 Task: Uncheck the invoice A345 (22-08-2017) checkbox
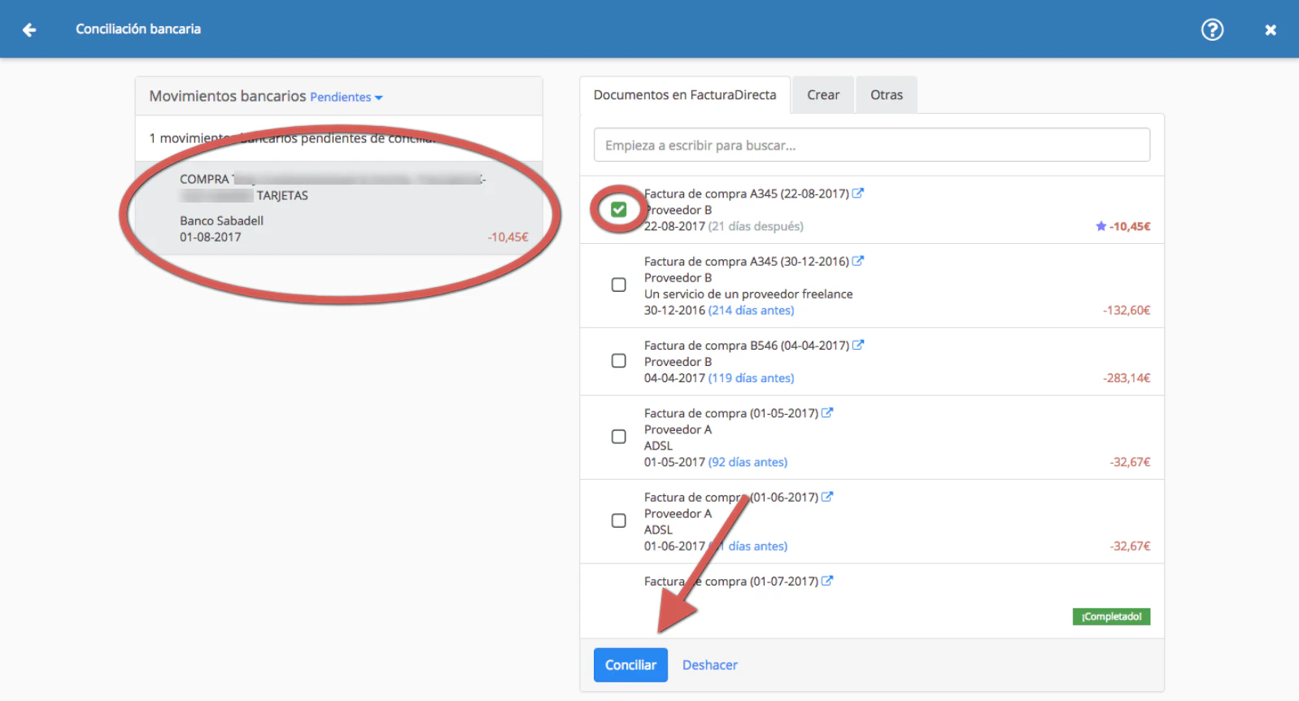click(x=619, y=210)
